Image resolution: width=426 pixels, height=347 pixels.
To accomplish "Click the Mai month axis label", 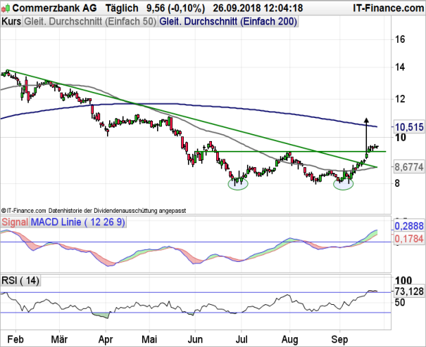I will point(150,339).
